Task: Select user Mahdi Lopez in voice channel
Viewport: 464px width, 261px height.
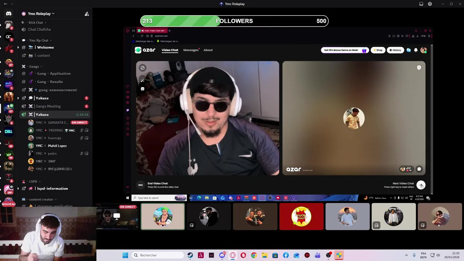Action: [x=59, y=146]
